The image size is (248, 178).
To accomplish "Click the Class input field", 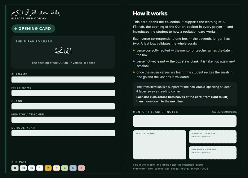I will tap(63, 106).
